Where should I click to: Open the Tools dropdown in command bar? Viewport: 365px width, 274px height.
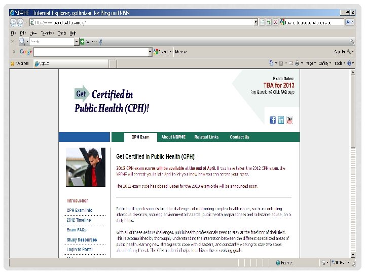coord(340,63)
